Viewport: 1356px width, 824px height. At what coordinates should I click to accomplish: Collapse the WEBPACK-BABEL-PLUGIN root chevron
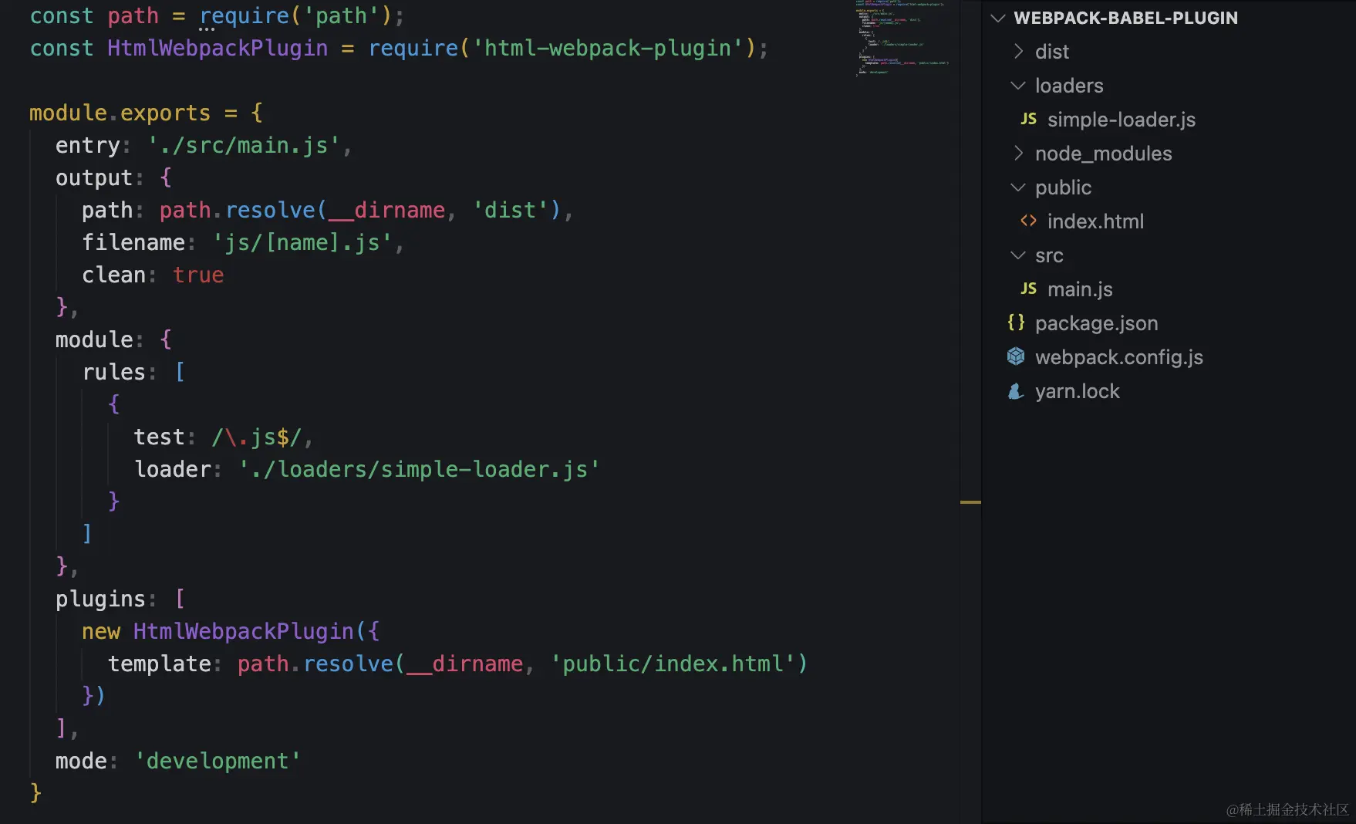coord(998,18)
